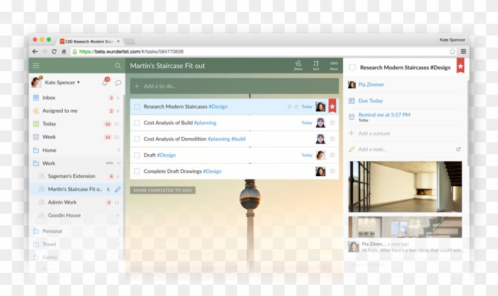This screenshot has height=296, width=498.
Task: Edit Martin's Staircase list pencil icon
Action: [117, 189]
